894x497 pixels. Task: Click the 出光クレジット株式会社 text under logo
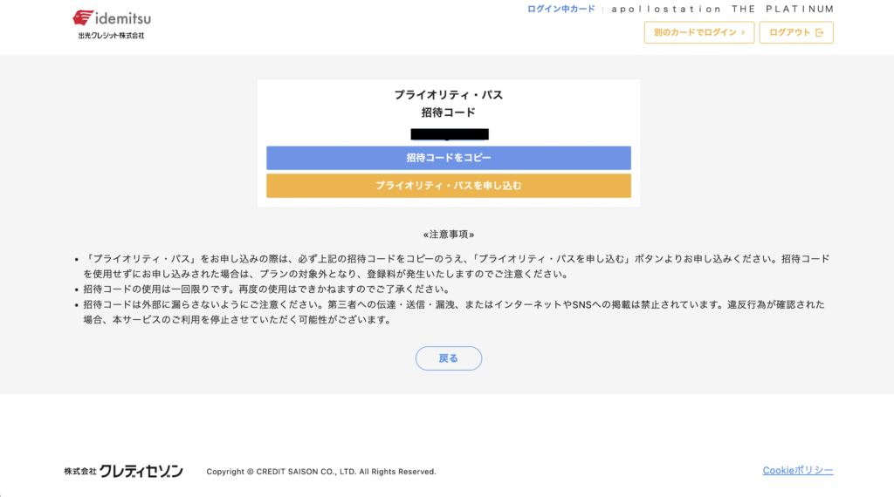pos(111,35)
